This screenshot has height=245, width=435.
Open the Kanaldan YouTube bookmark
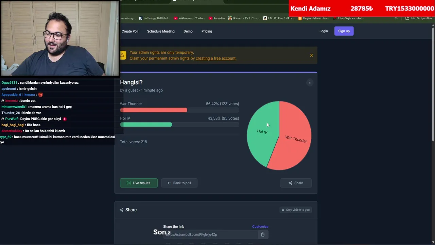point(217,18)
